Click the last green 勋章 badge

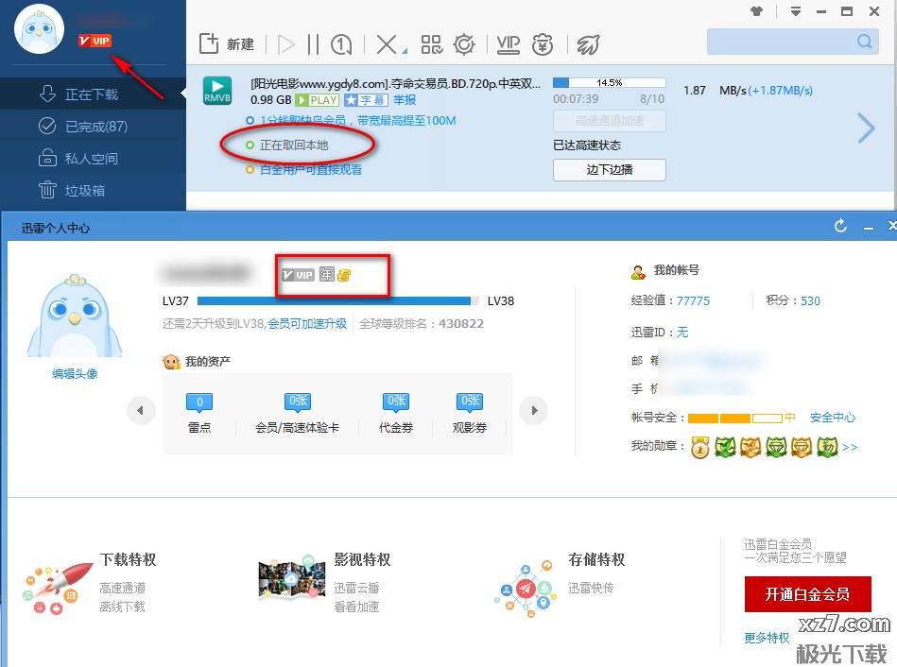pos(827,447)
